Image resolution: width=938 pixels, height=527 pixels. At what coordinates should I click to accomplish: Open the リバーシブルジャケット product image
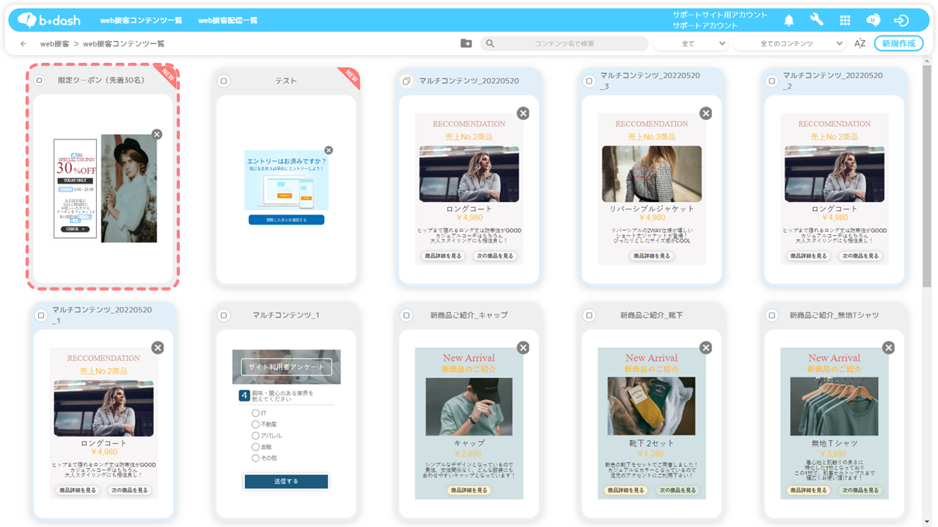coord(652,174)
